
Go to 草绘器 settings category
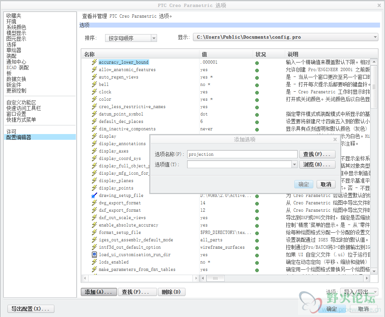[x=14, y=50]
